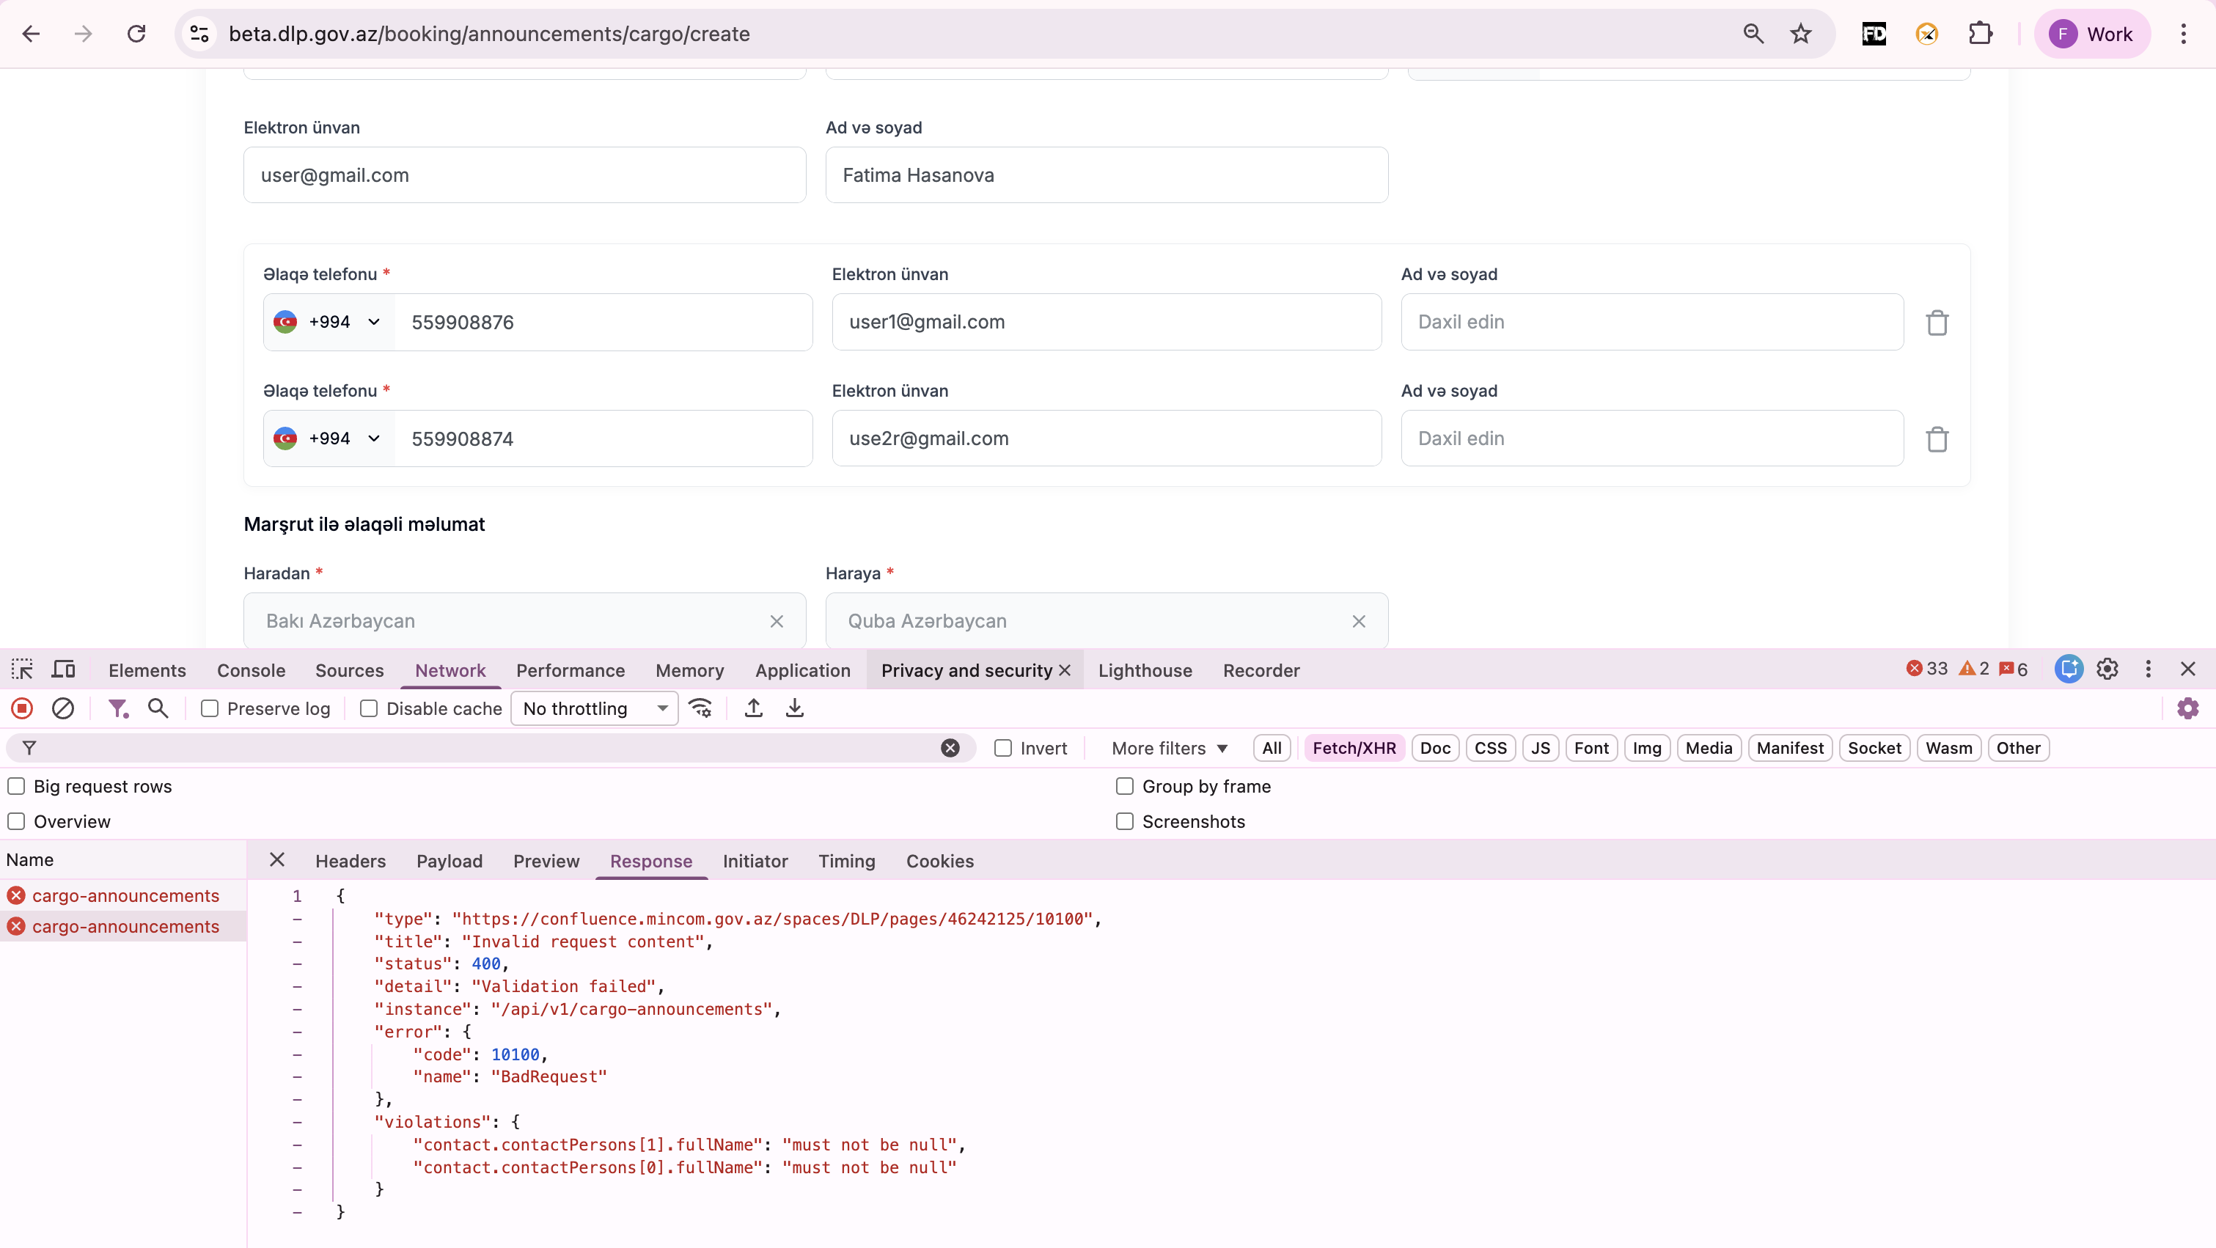Image resolution: width=2216 pixels, height=1248 pixels.
Task: Filter by Img requests
Action: tap(1646, 748)
